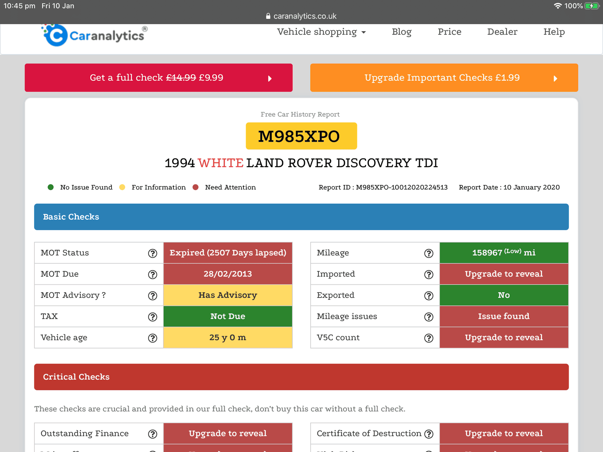The height and width of the screenshot is (452, 603).
Task: Click the Not Due tax value
Action: [228, 316]
